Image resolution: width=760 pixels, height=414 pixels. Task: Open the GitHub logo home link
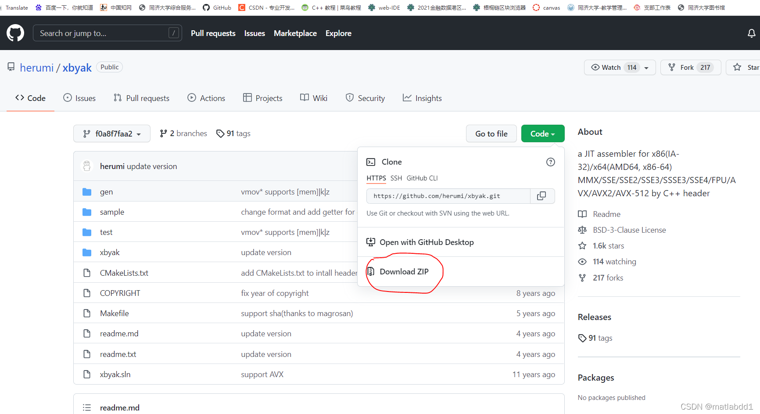pyautogui.click(x=15, y=33)
